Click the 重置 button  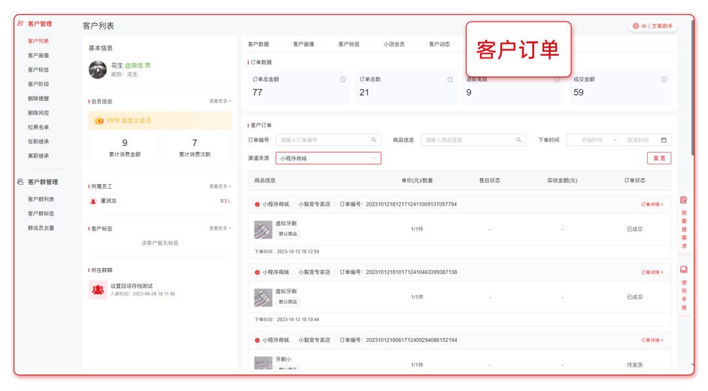[x=658, y=158]
